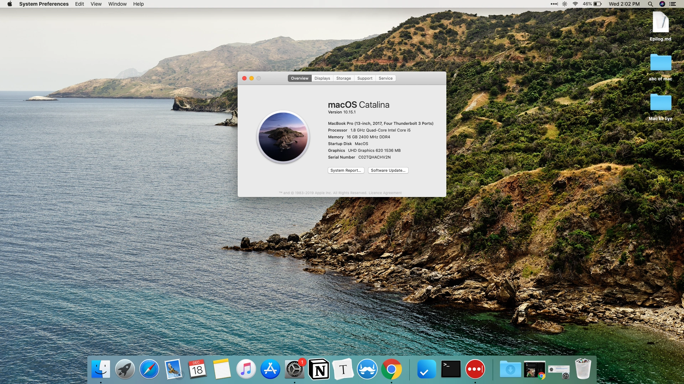Viewport: 684px width, 384px height.
Task: Open Finder from the Dock
Action: coord(101,369)
